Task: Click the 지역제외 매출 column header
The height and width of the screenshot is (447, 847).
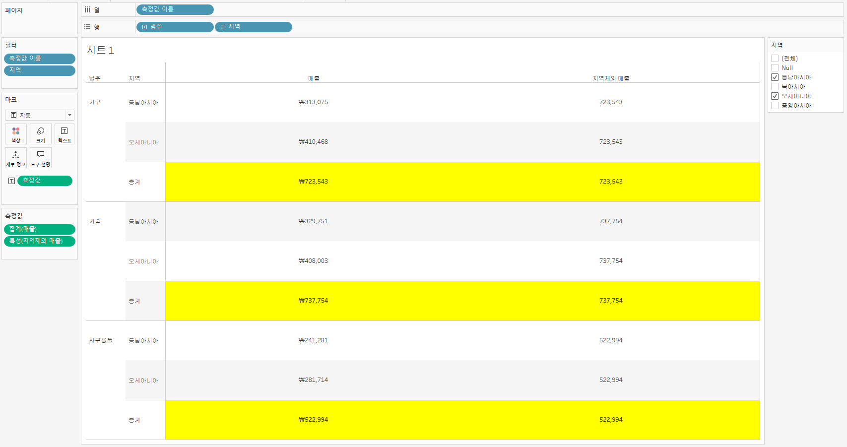Action: (611, 78)
